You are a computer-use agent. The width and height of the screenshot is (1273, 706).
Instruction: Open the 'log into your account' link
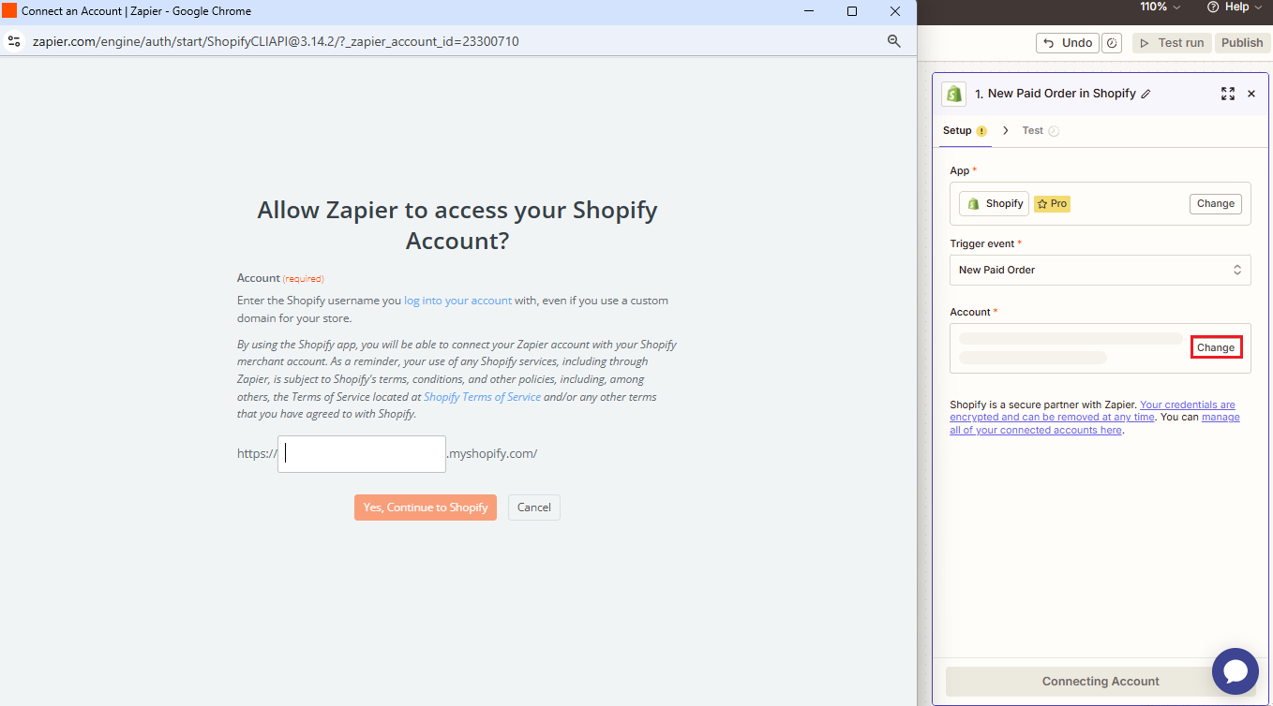click(457, 301)
